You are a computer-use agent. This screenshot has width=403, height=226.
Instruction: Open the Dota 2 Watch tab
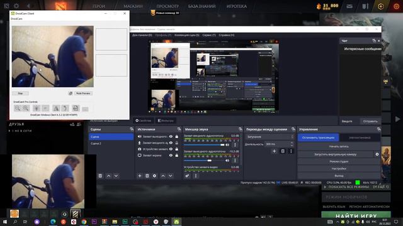pos(167,6)
